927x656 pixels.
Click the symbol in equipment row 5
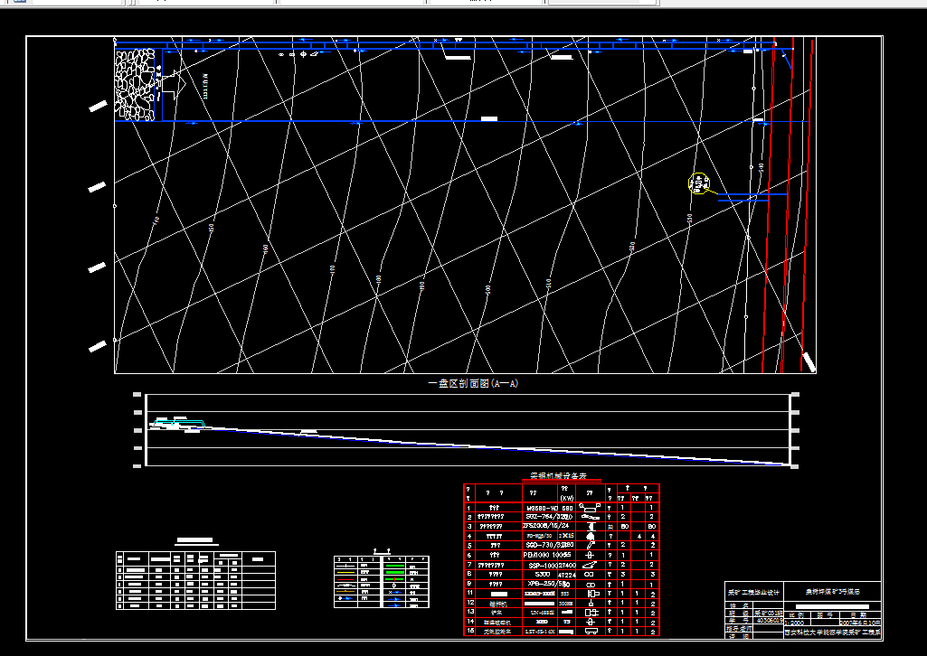(x=590, y=545)
